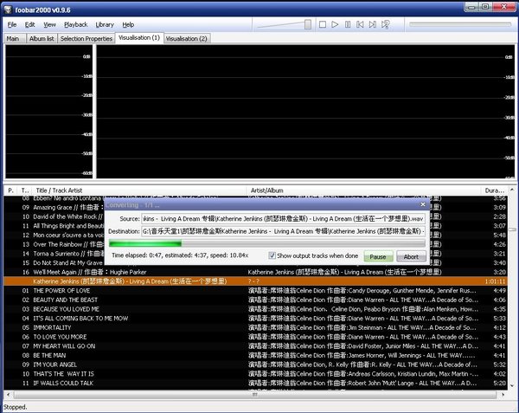Select track I'M YOUR ANGEL
This screenshot has height=413, width=519.
click(255, 365)
